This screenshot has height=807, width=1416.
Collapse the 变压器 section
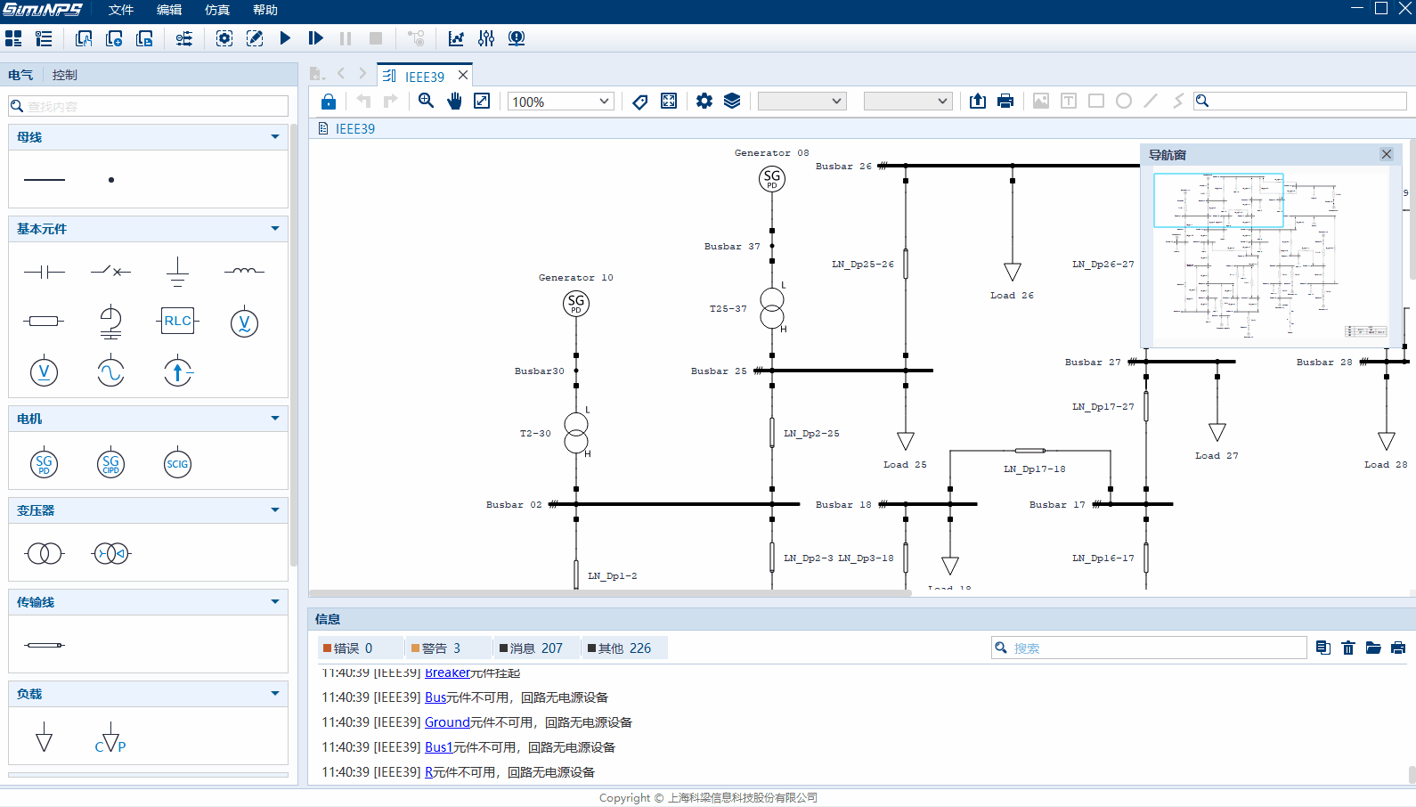(x=274, y=510)
